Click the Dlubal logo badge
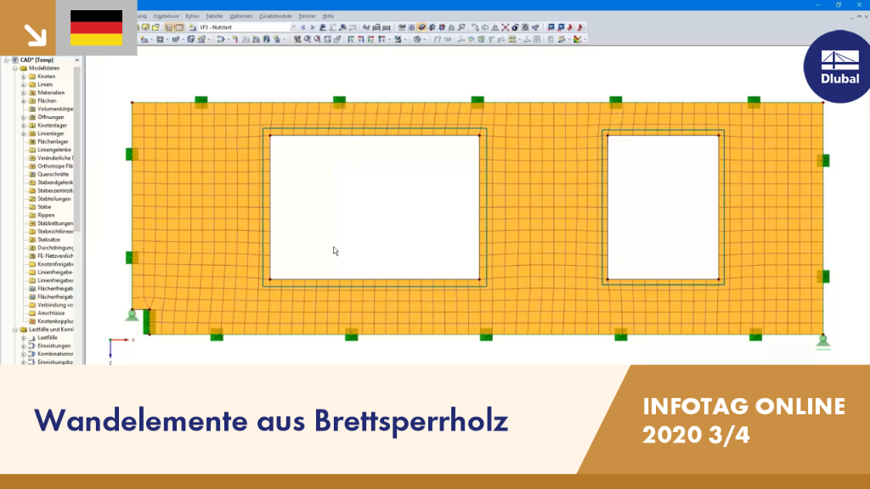 click(x=838, y=66)
